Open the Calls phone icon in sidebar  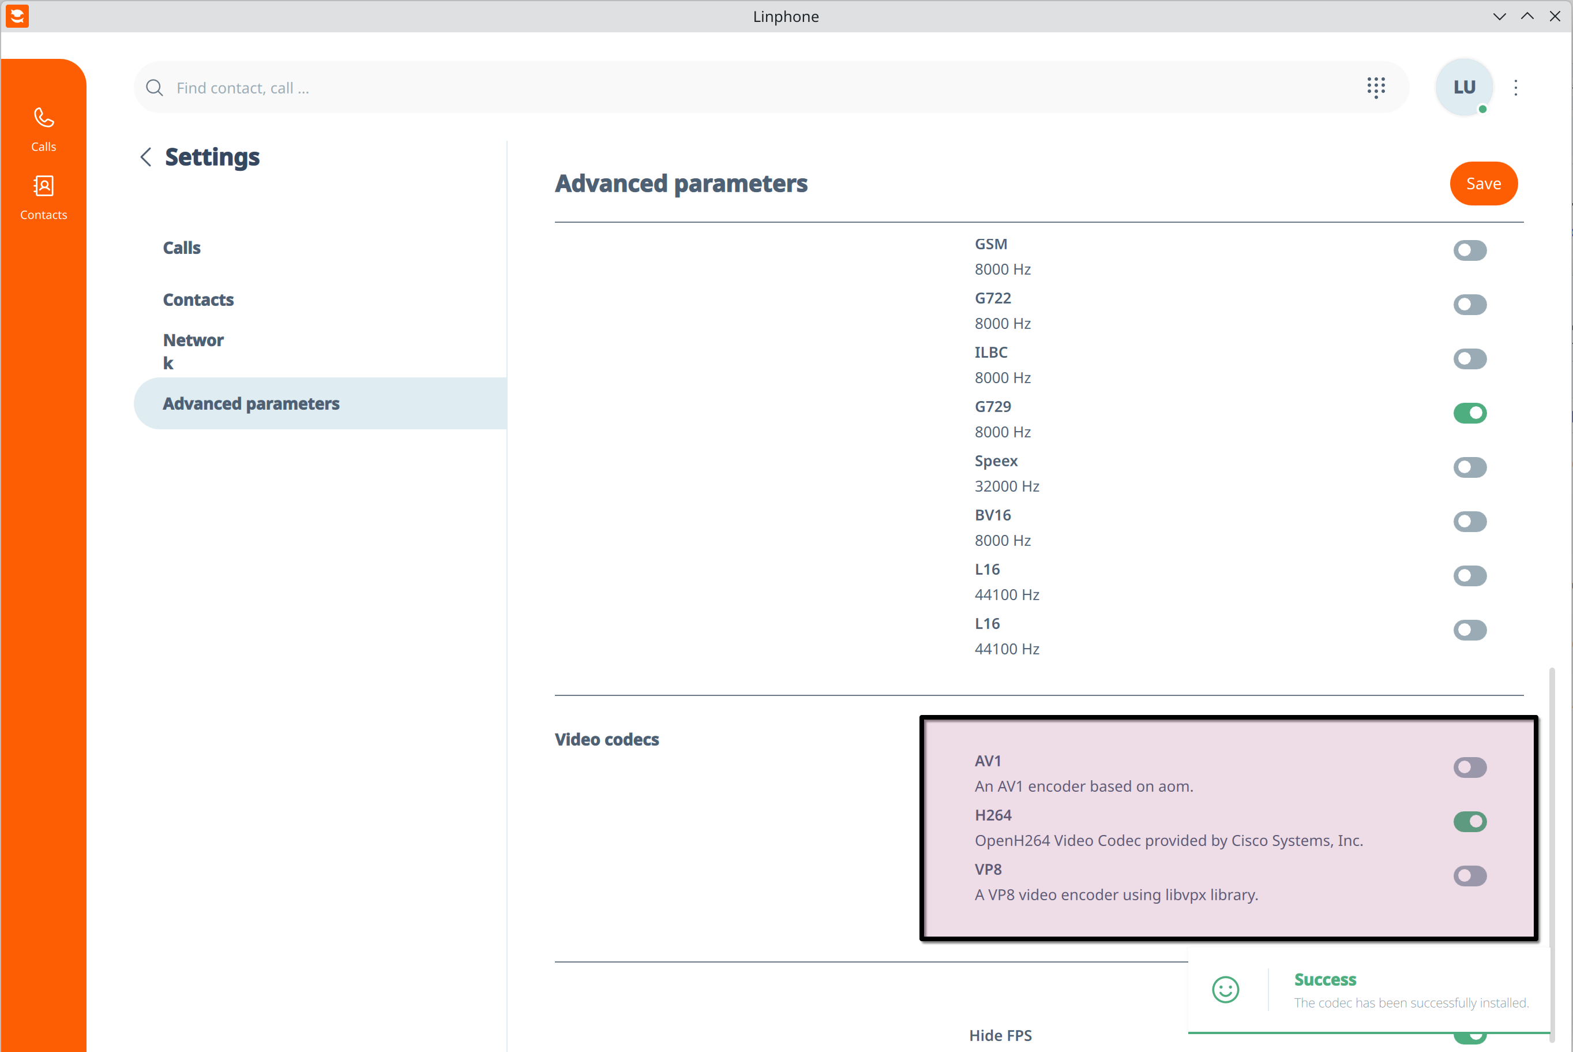pyautogui.click(x=44, y=119)
